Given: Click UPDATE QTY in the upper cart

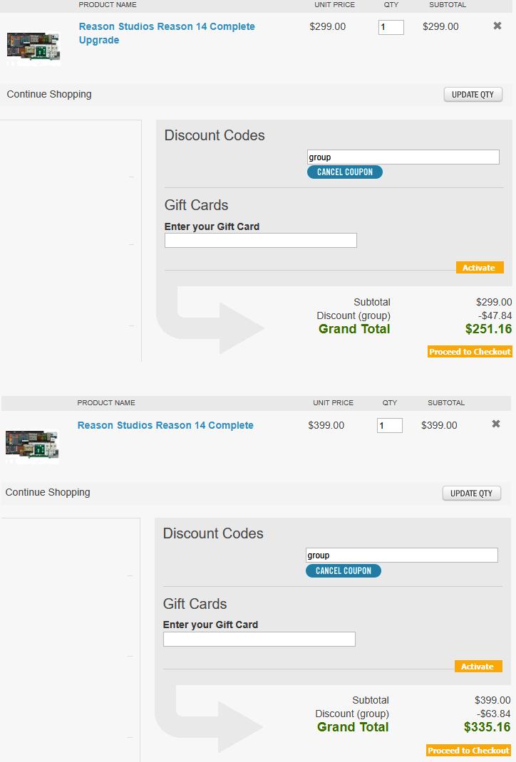Looking at the screenshot, I should click(x=473, y=94).
